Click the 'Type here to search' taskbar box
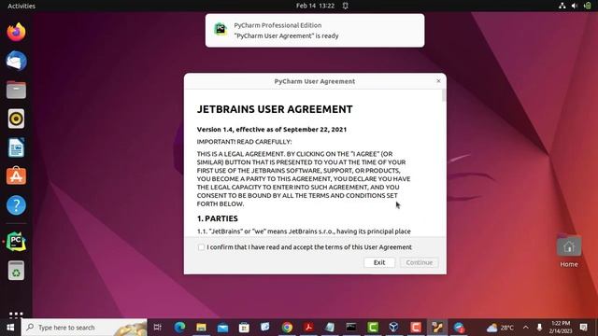Viewport: 598px width, 336px height. 84,328
